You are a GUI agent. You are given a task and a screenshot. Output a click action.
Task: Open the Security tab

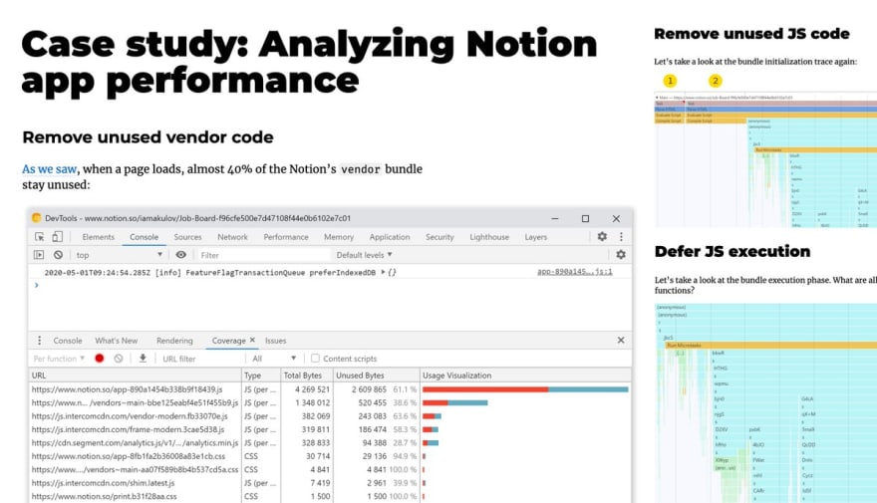[439, 237]
